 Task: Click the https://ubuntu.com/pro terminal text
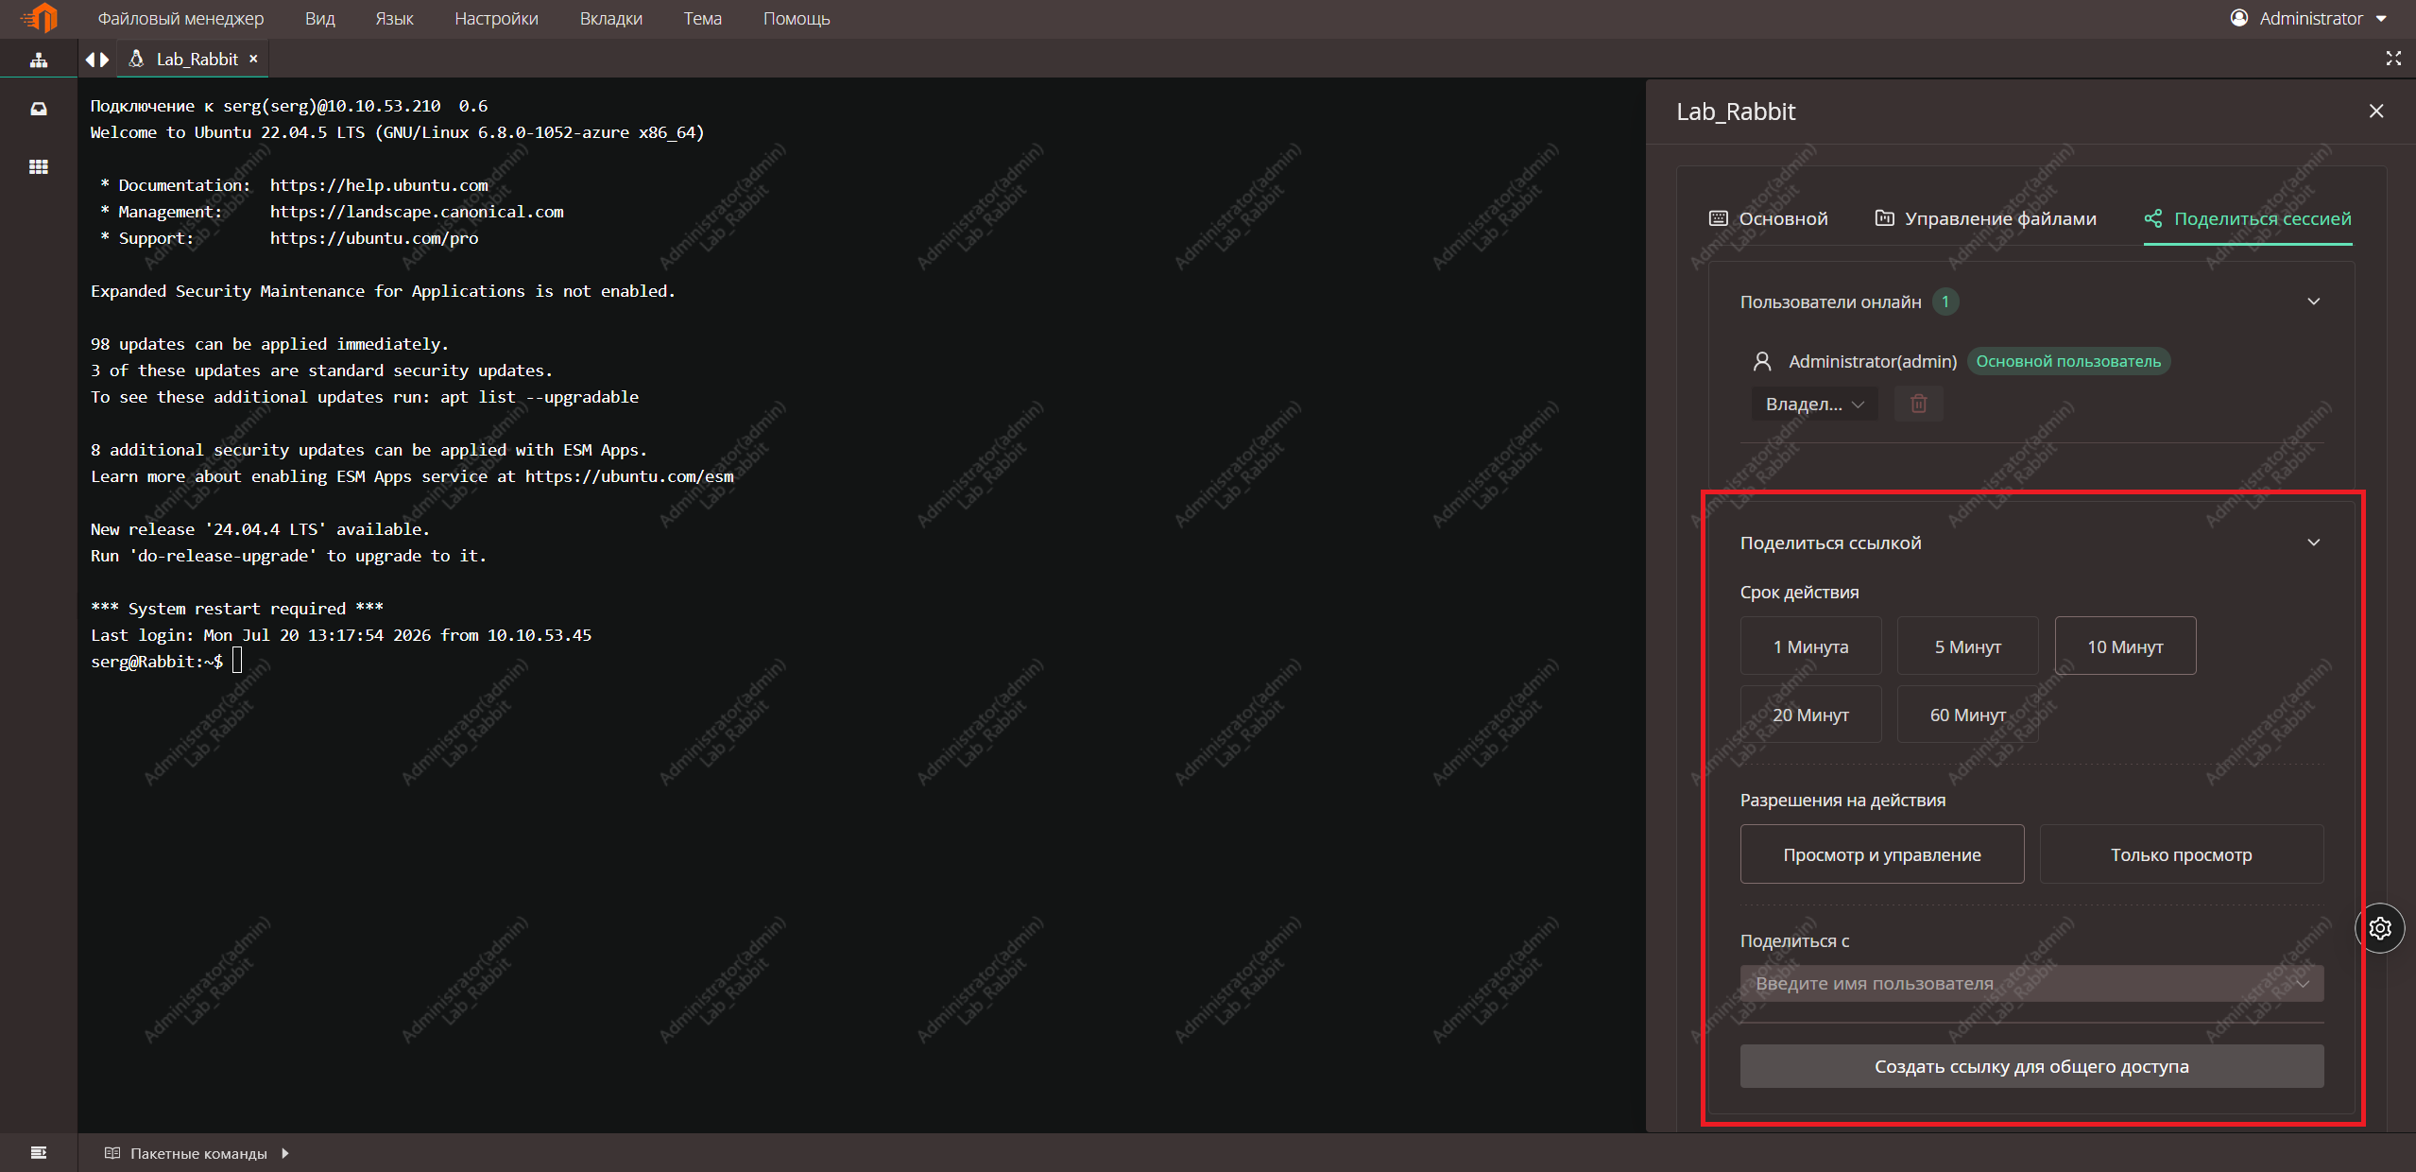(x=374, y=238)
